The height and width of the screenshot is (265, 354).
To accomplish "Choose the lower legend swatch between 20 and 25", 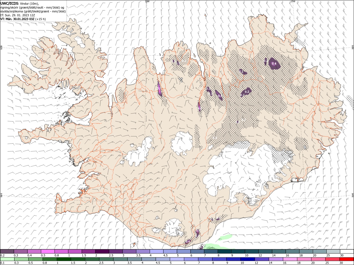I will click(318, 259).
